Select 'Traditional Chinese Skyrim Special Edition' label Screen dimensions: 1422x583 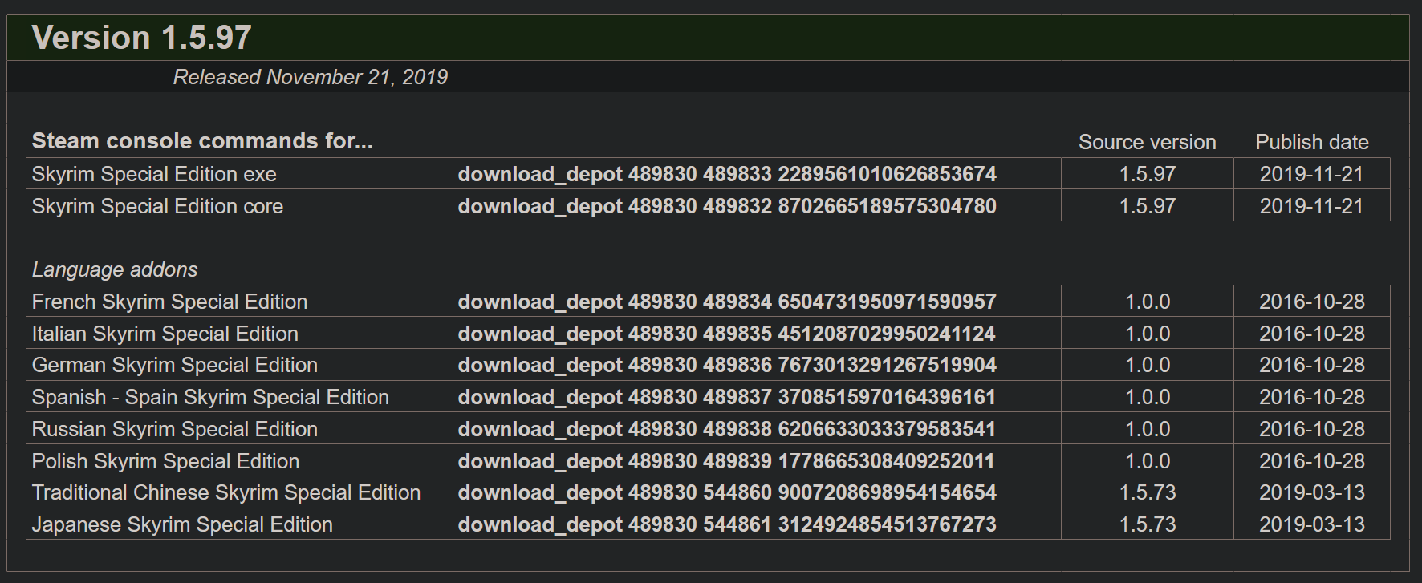[x=226, y=492]
